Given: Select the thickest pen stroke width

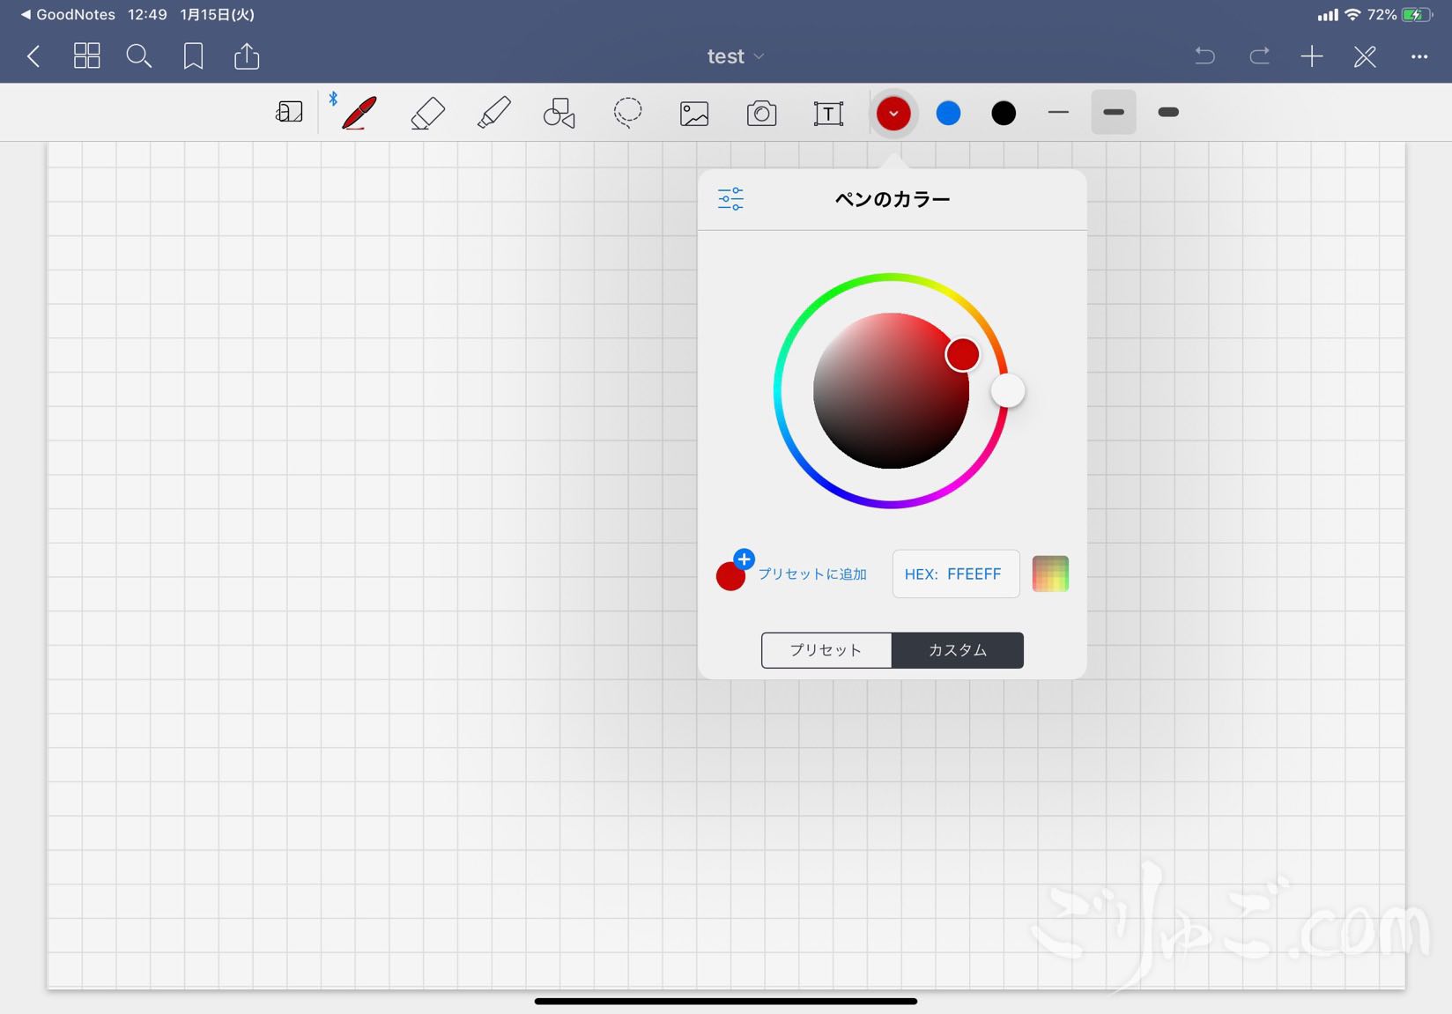Looking at the screenshot, I should pos(1168,113).
